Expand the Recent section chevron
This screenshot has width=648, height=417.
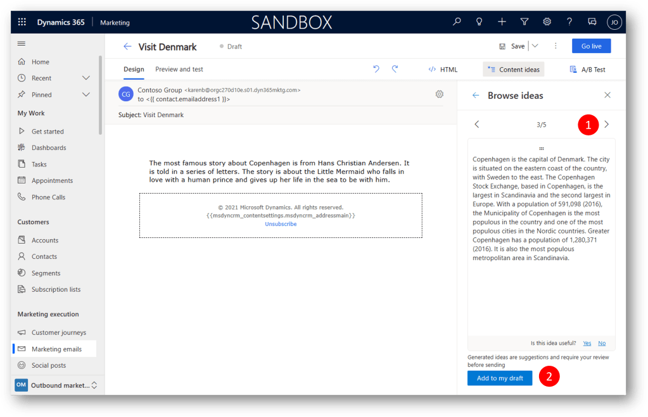(x=86, y=78)
